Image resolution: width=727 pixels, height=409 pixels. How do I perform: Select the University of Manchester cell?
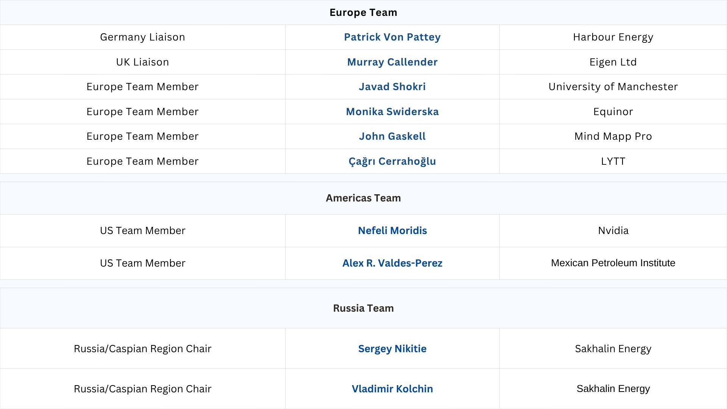point(613,87)
